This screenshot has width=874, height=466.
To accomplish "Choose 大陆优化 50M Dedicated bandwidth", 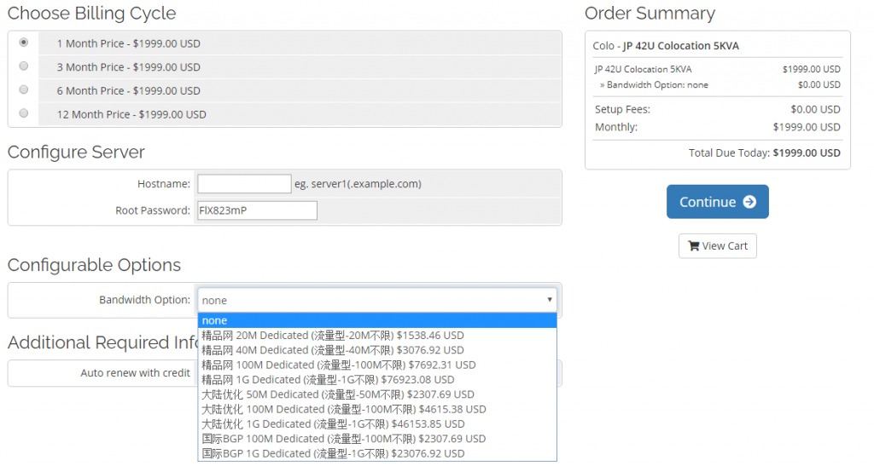I will (x=338, y=394).
